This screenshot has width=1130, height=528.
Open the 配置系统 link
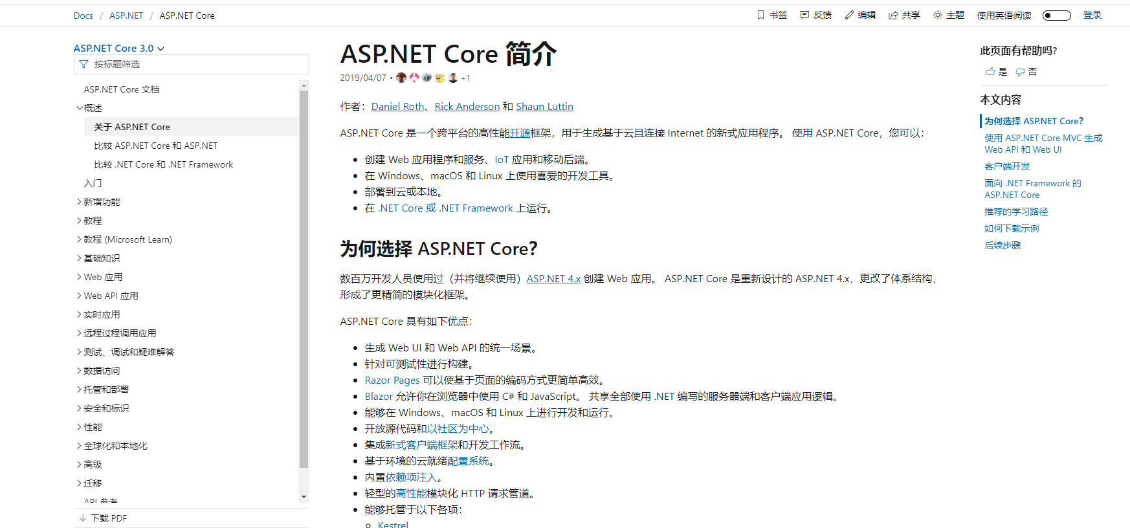point(468,461)
